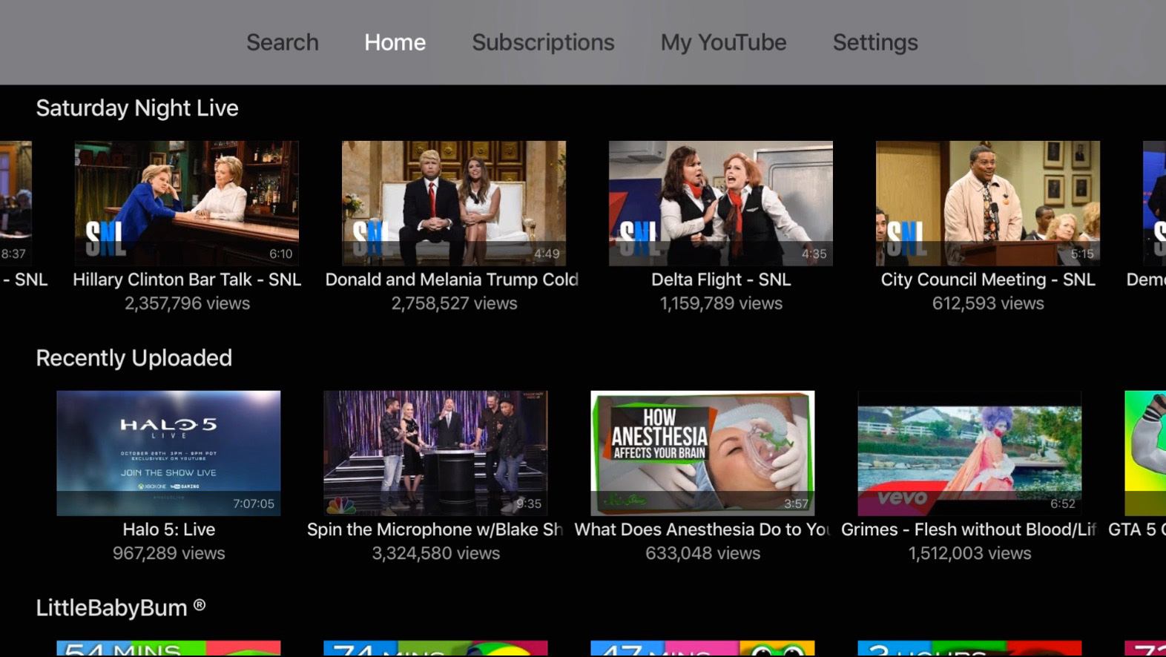Open the LittleBabyBum section heading
The image size is (1166, 657).
pyautogui.click(x=121, y=608)
